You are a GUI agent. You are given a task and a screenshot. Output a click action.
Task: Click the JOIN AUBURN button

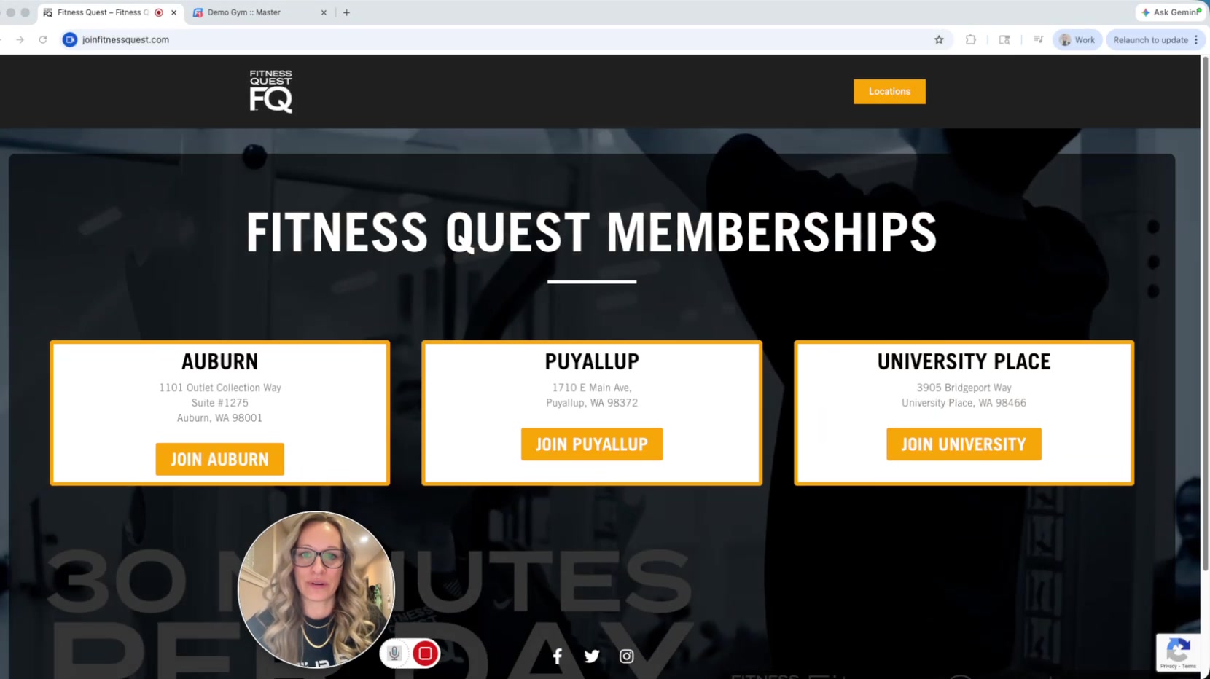click(219, 459)
